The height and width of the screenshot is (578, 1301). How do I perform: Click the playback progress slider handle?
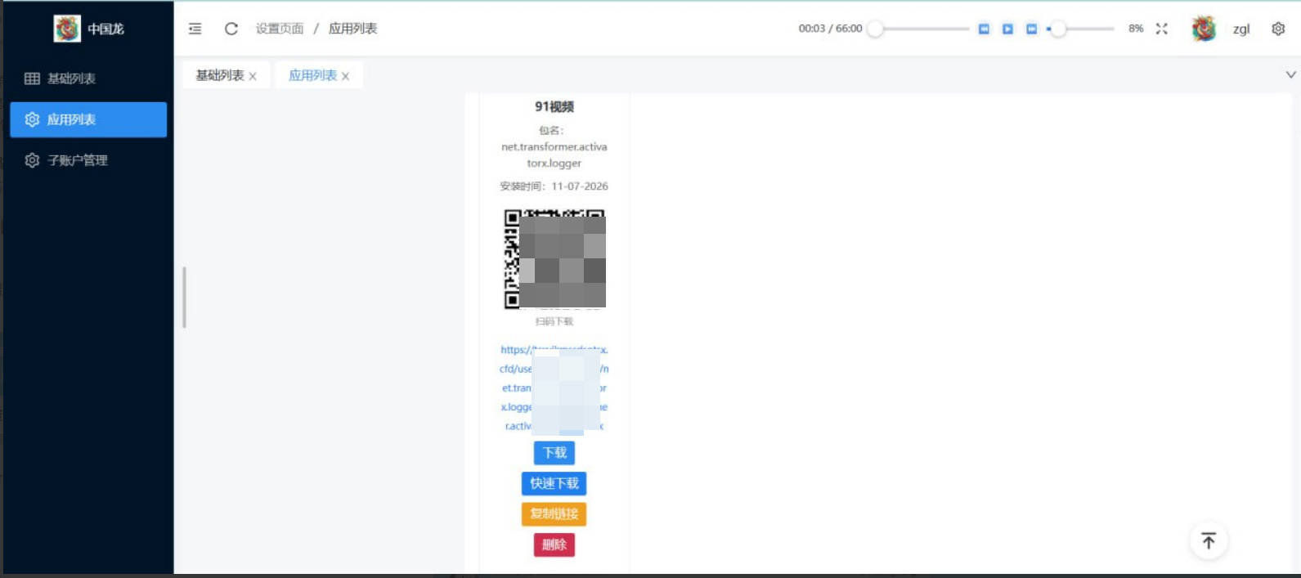pos(875,29)
